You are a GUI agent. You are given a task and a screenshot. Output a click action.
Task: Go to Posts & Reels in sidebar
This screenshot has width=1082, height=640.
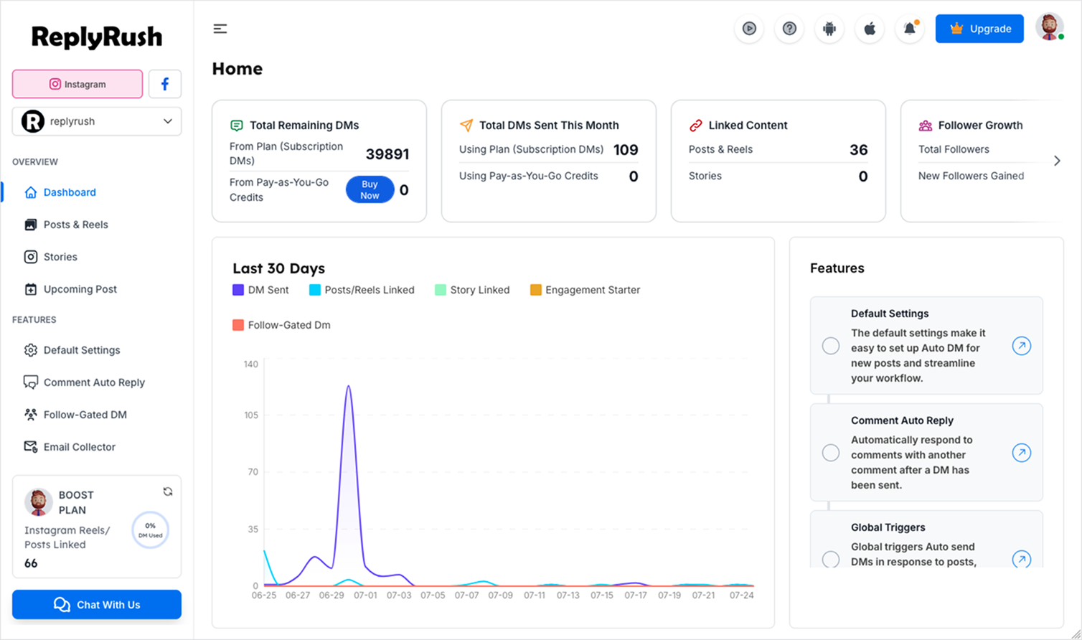pyautogui.click(x=75, y=225)
